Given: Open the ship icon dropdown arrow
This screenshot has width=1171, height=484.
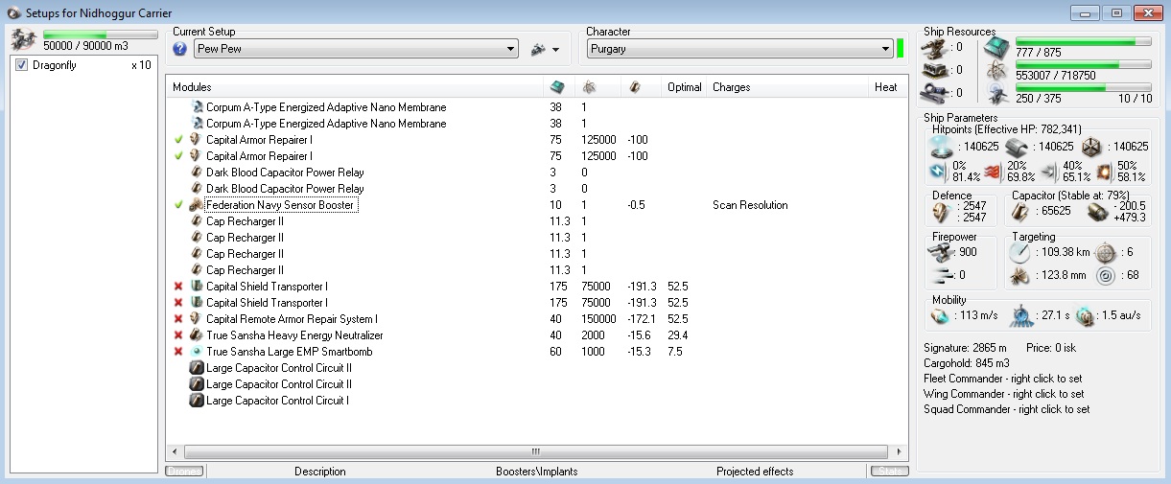Looking at the screenshot, I should (x=555, y=50).
